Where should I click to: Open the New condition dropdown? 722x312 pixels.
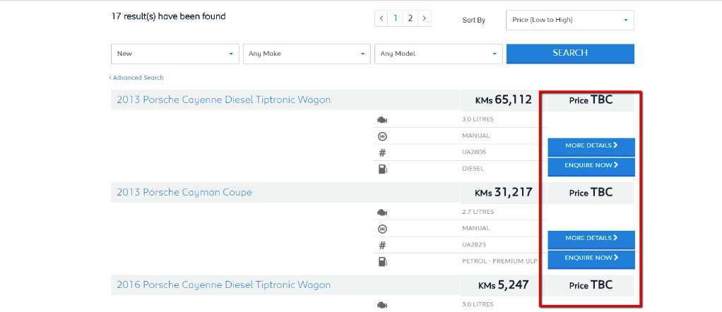click(175, 54)
